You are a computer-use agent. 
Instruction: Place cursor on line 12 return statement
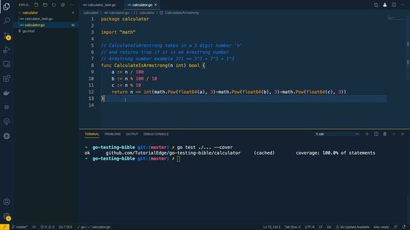229,92
